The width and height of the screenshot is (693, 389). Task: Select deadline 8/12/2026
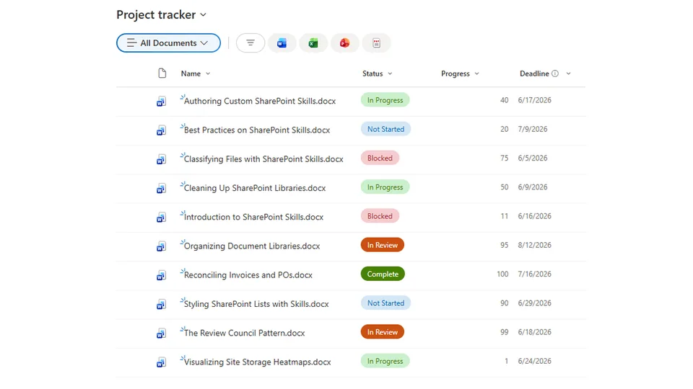click(x=535, y=245)
